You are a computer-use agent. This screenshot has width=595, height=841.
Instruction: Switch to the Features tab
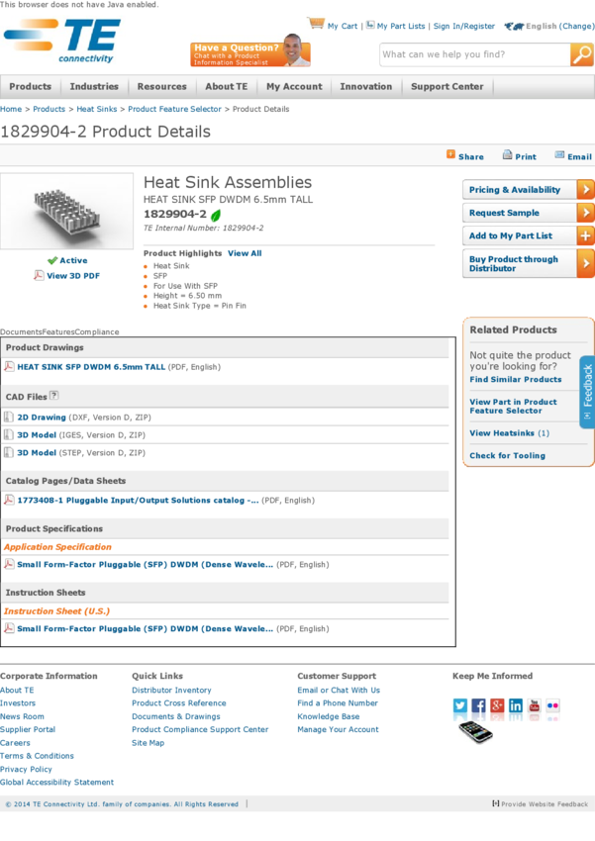[58, 332]
